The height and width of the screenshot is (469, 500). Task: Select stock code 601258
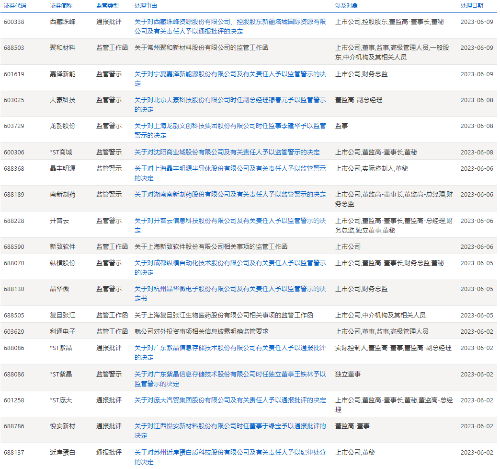click(14, 400)
